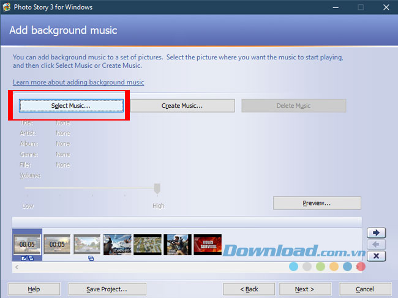
Task: Click the Select Music... button
Action: (71, 106)
